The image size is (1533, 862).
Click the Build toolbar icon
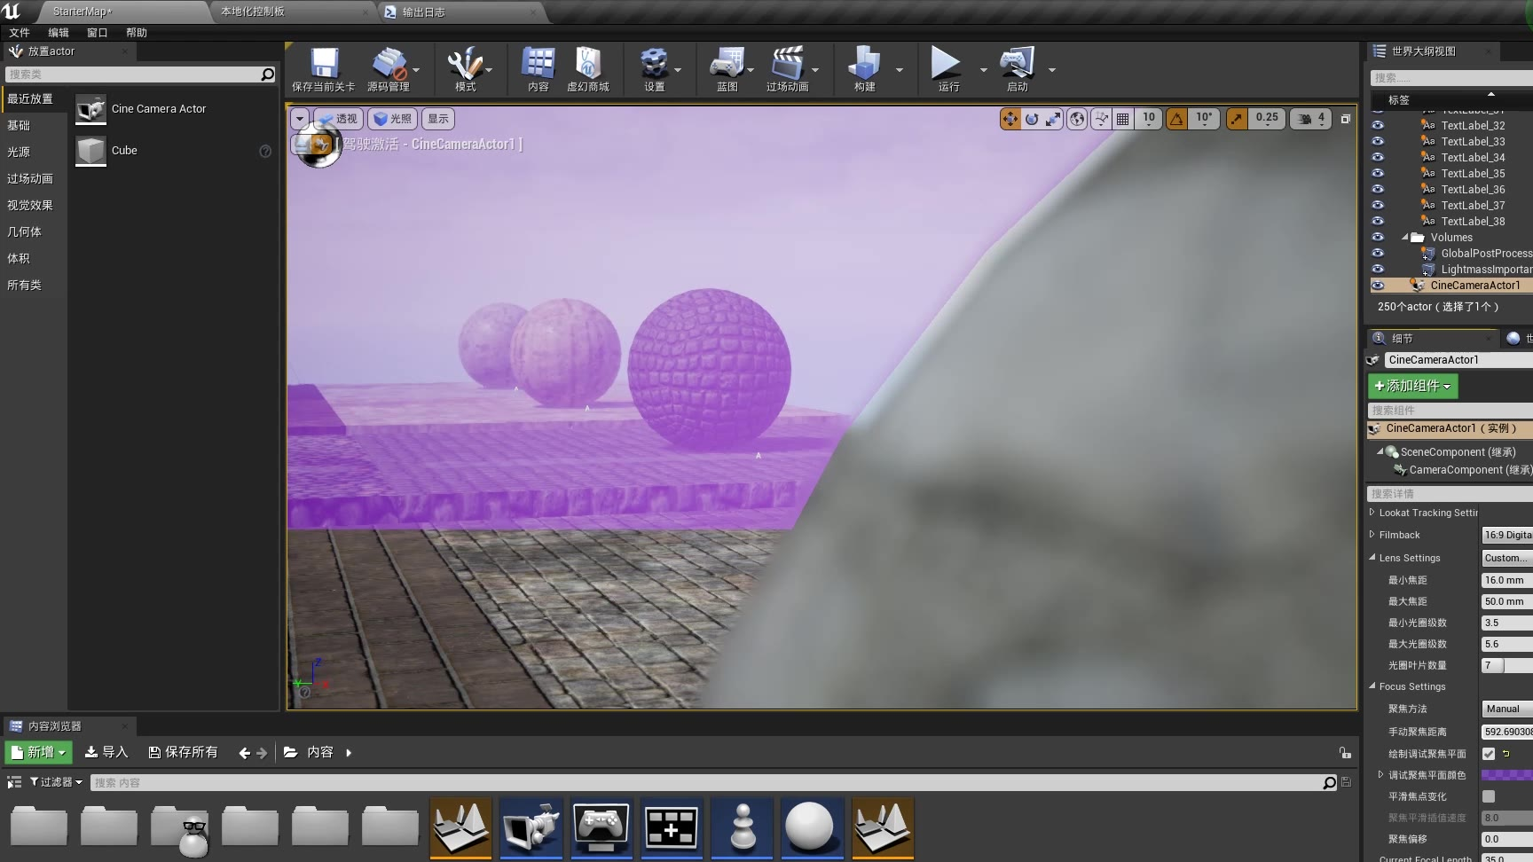[864, 64]
